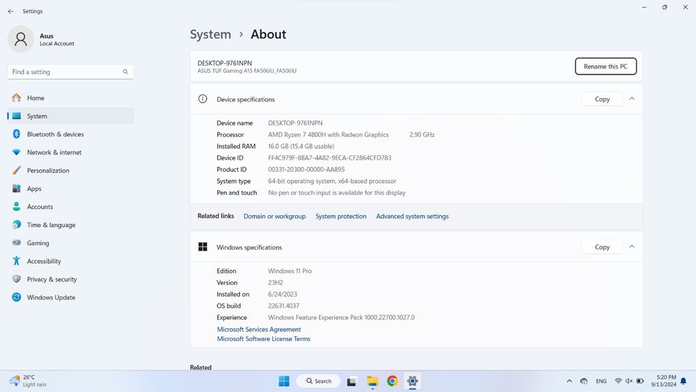Go to Network & internet
The width and height of the screenshot is (696, 392).
pos(70,152)
